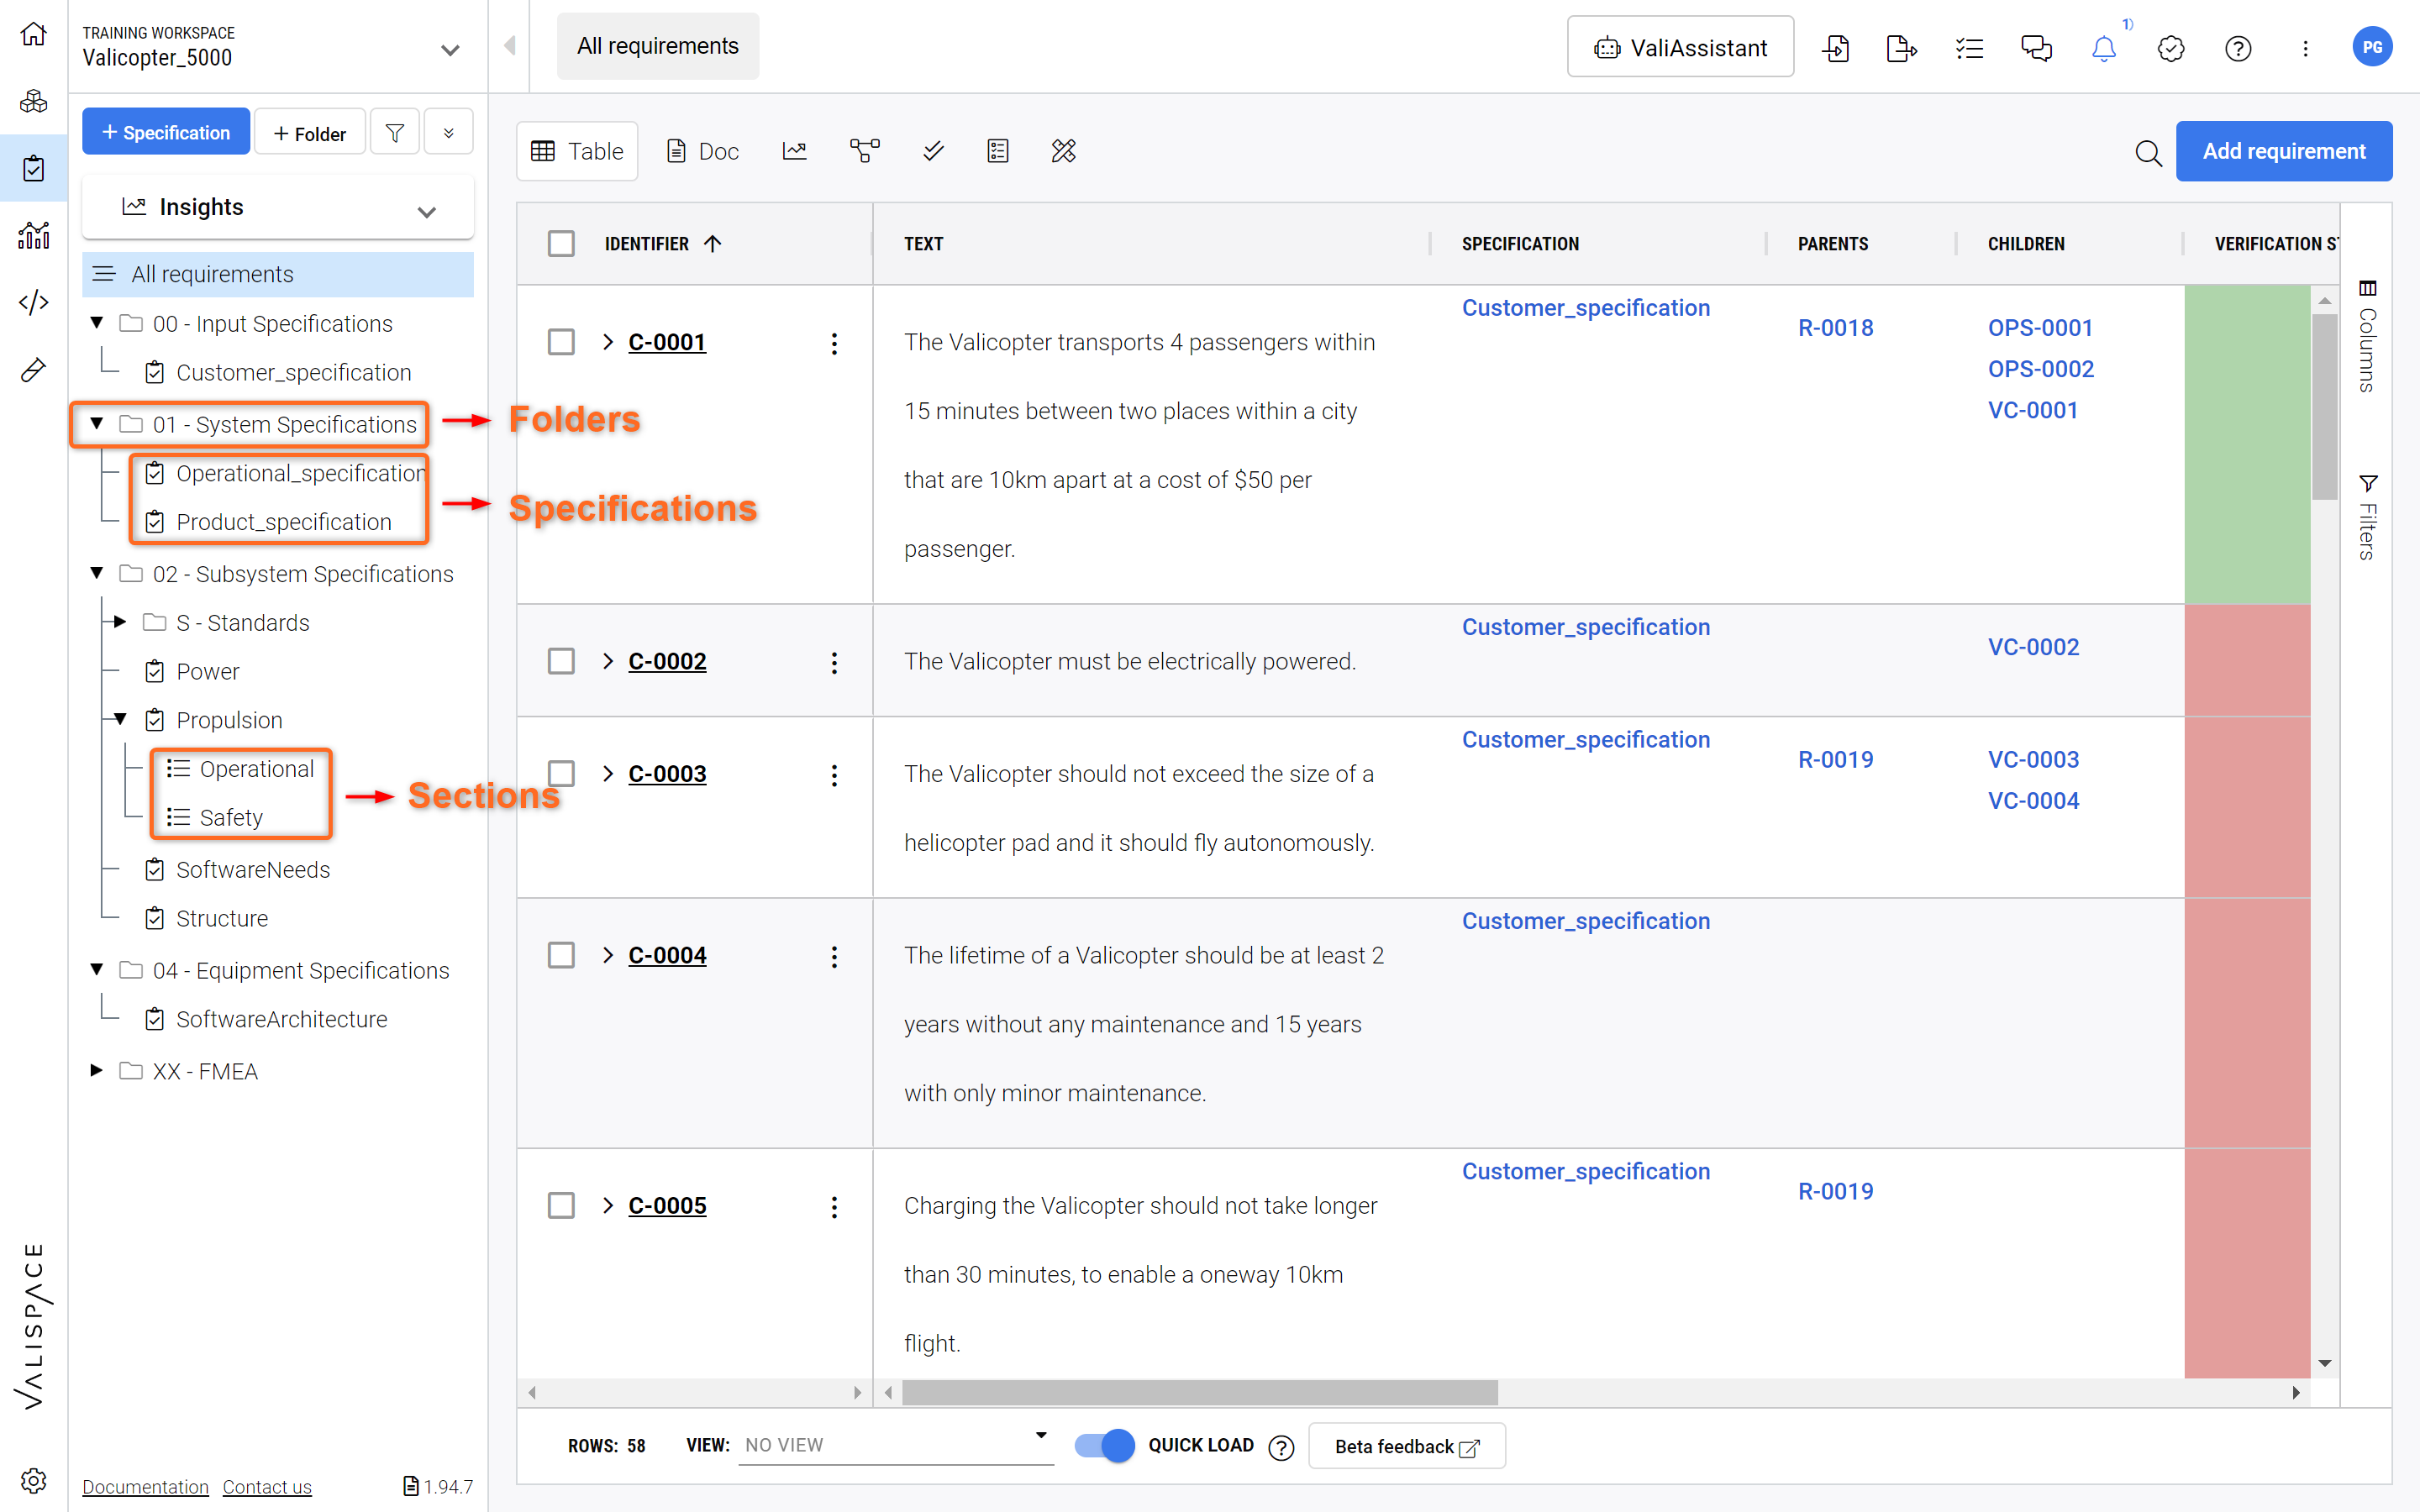Switch to the analysis chart view icon
The width and height of the screenshot is (2420, 1512).
[795, 151]
